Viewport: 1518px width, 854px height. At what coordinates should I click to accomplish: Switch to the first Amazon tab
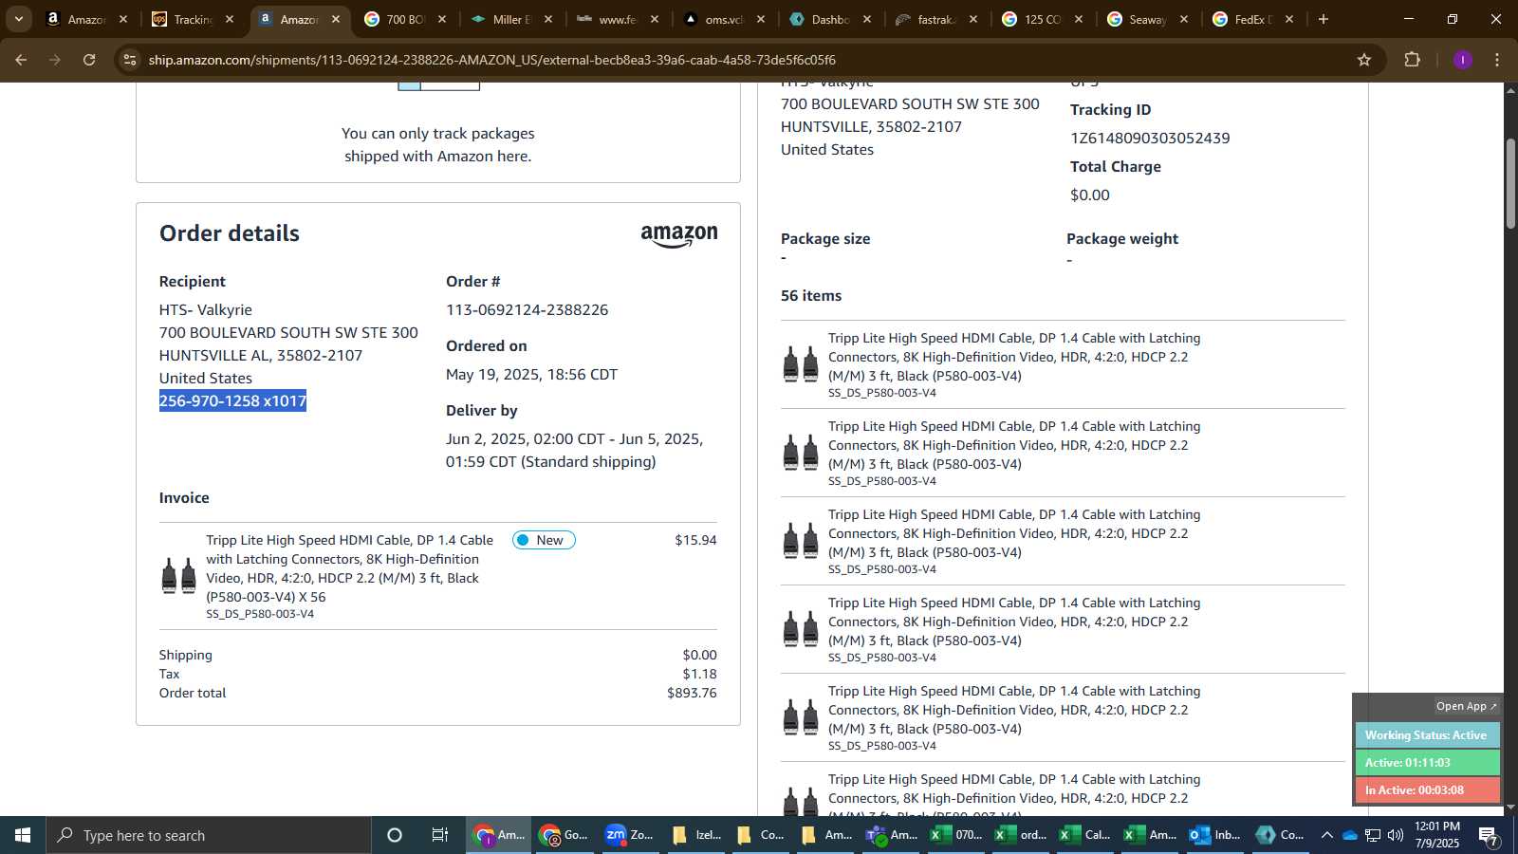tap(86, 19)
